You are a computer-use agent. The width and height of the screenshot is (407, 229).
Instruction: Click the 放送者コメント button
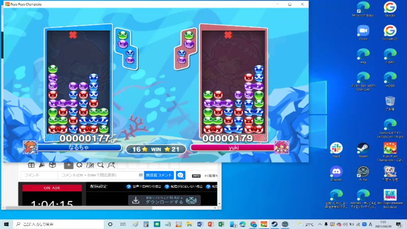[x=159, y=175]
